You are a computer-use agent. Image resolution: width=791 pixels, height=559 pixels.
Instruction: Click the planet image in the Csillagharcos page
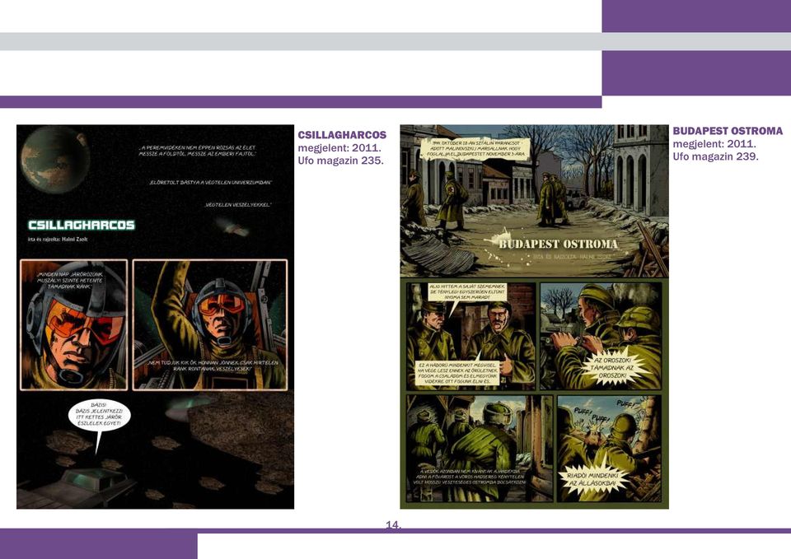tap(55, 160)
